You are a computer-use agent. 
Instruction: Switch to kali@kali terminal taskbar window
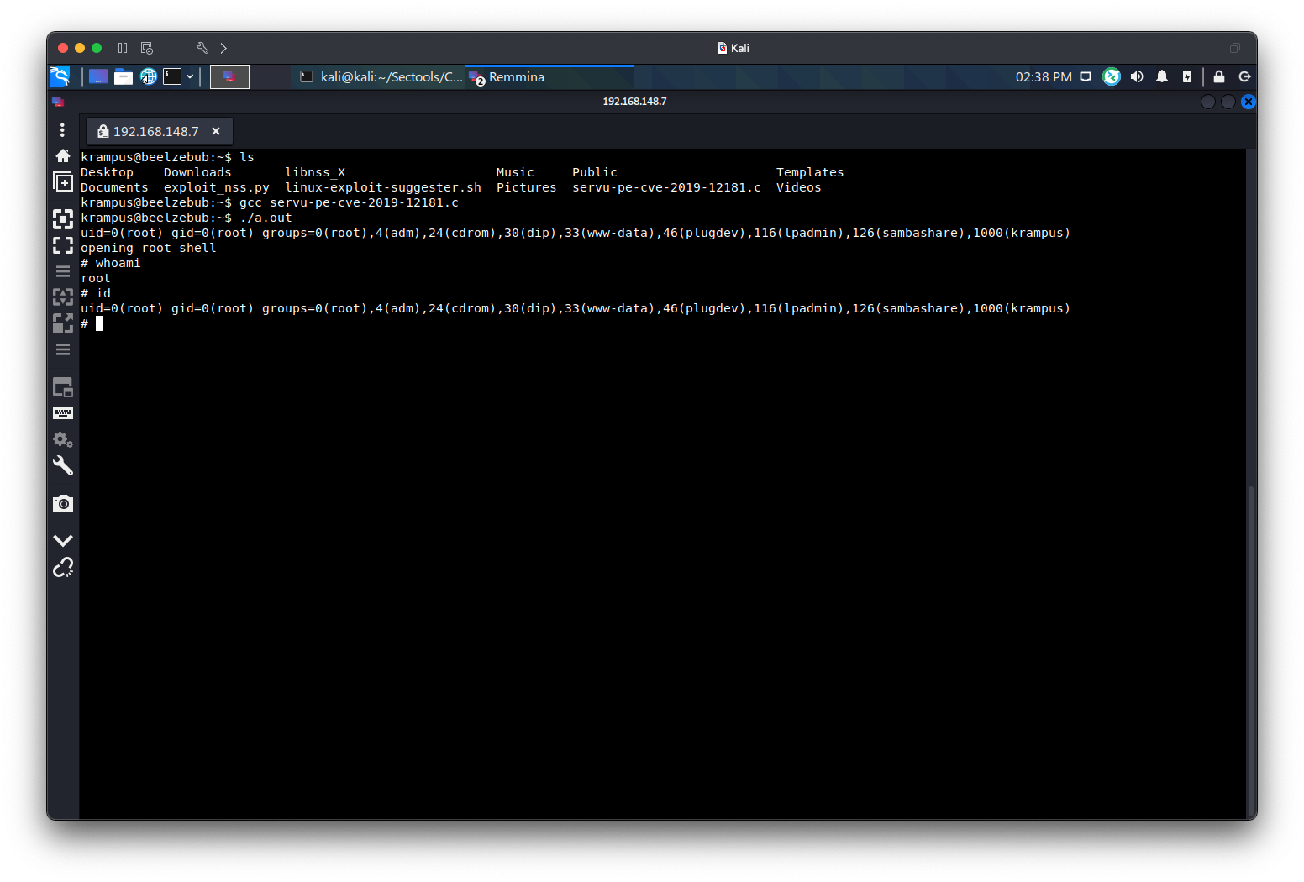(x=381, y=76)
